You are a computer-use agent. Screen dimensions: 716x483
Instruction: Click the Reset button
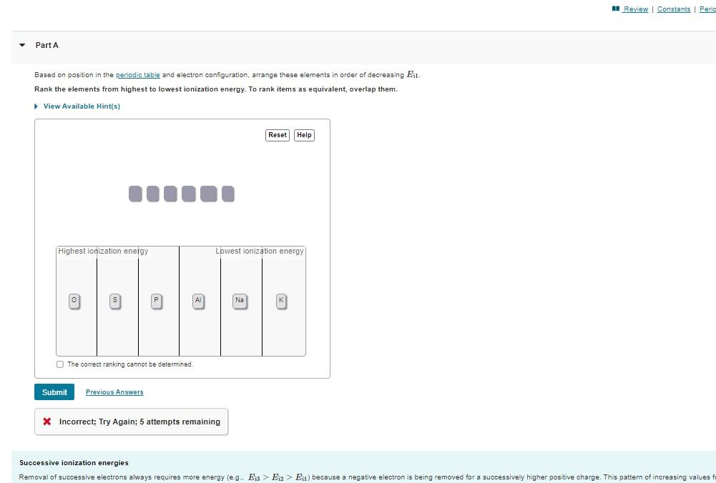tap(277, 135)
